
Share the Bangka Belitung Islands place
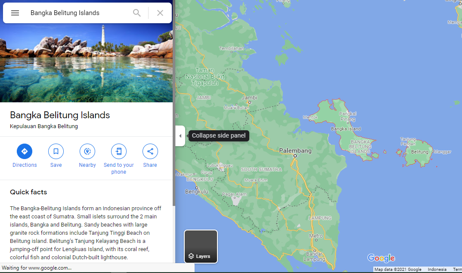[x=150, y=156]
